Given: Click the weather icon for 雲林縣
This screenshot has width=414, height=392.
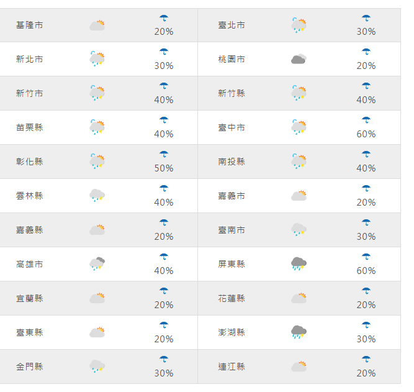Looking at the screenshot, I should 97,196.
